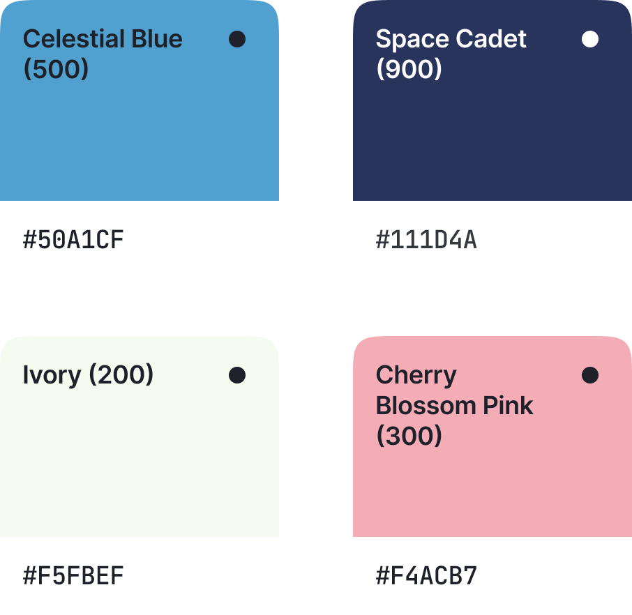Click the dot on the Ivory card
The width and height of the screenshot is (632, 615).
(x=237, y=375)
